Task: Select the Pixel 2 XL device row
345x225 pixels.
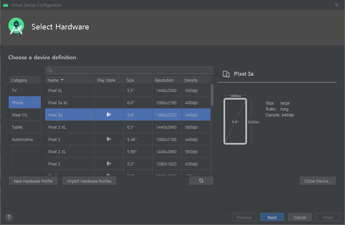Action: pyautogui.click(x=127, y=152)
